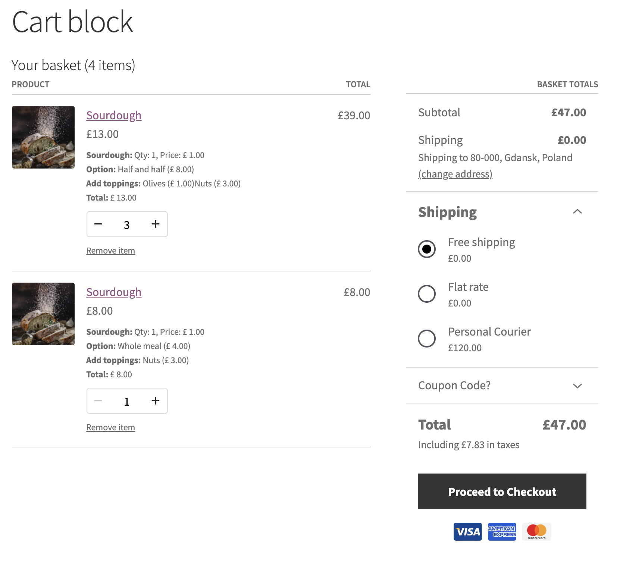This screenshot has height=566, width=620.
Task: Open the first Sourdough product image
Action: (x=43, y=137)
